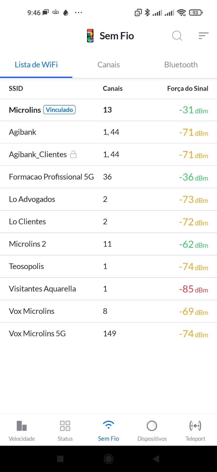Open the Velocidade speed icon

coord(22,426)
